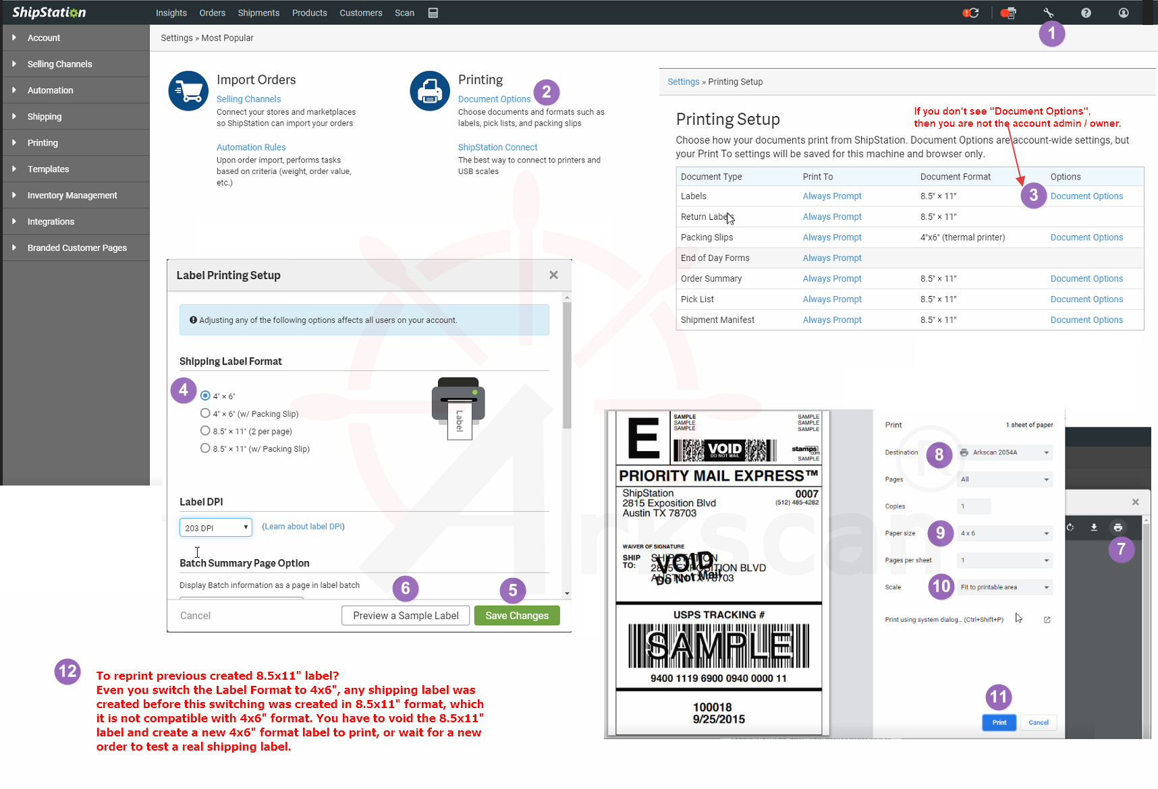Screen dimensions: 1158x789
Task: Open system dialog external link icon
Action: coord(1047,620)
